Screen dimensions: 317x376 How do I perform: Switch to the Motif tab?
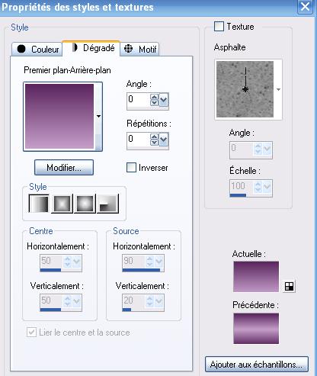pos(139,49)
